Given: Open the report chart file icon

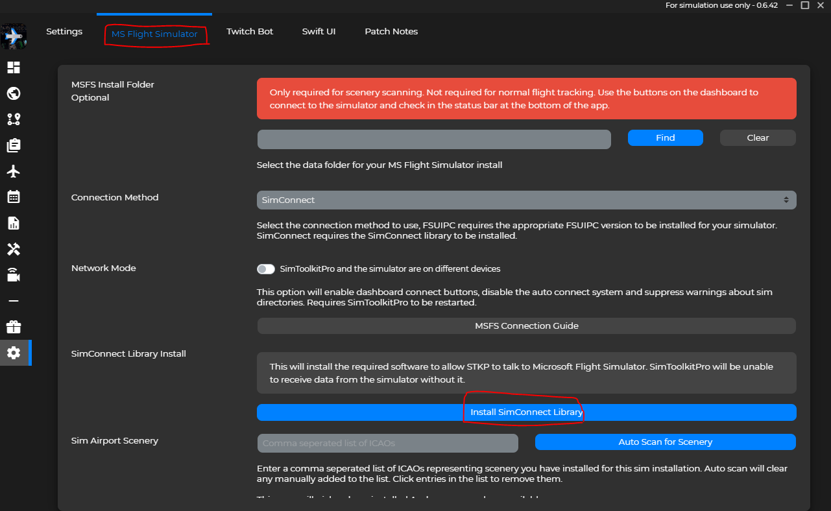Looking at the screenshot, I should [14, 223].
